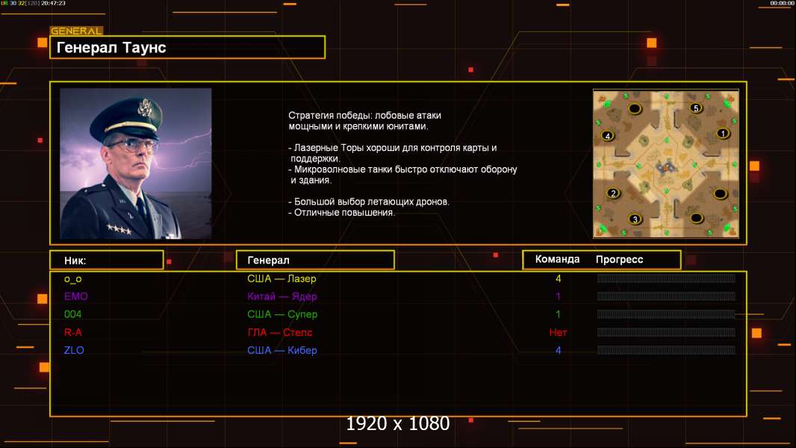This screenshot has height=448, width=796.
Task: Click loading progress bar for 004
Action: (666, 314)
